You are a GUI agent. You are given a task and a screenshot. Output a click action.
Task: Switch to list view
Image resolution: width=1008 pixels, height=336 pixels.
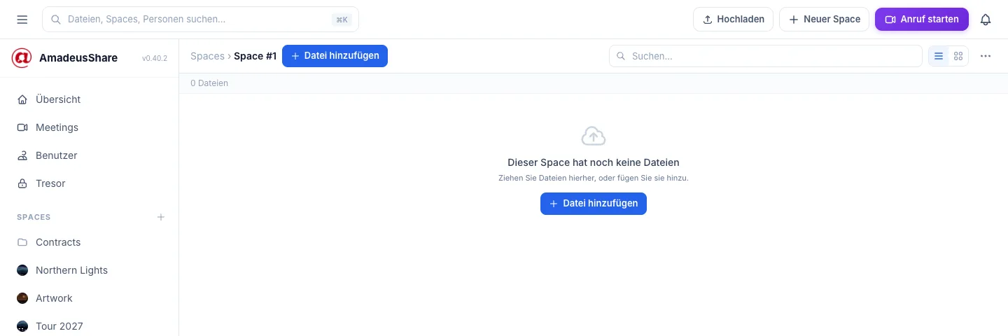(939, 56)
